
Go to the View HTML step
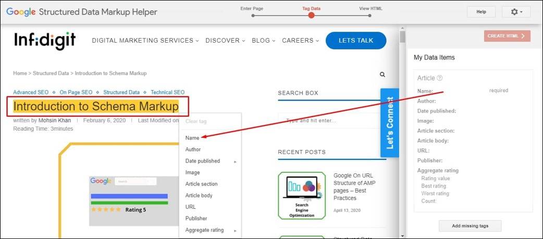pyautogui.click(x=370, y=16)
